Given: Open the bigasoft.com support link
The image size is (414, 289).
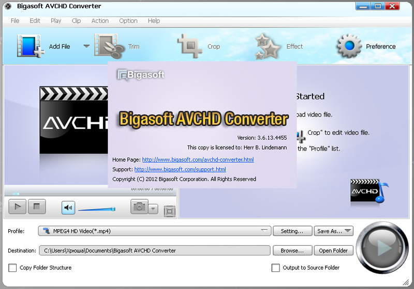Looking at the screenshot, I should pyautogui.click(x=180, y=169).
